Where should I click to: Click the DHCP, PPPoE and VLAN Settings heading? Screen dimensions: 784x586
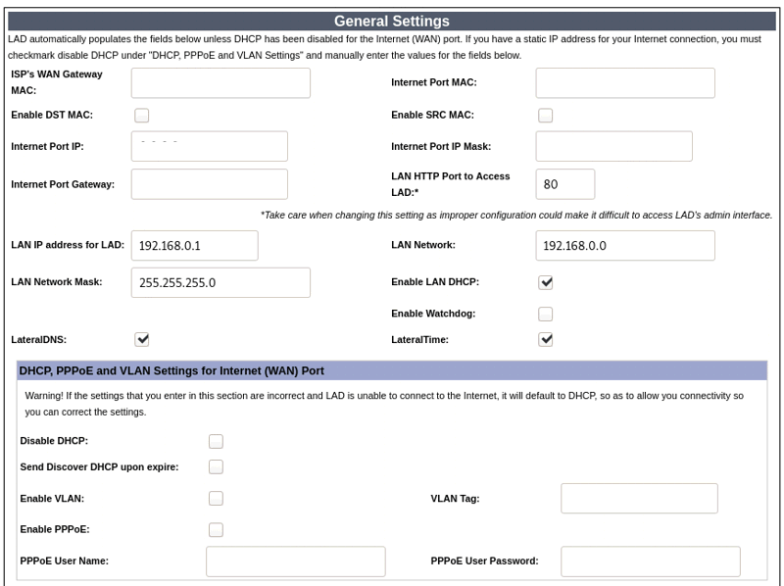[x=171, y=371]
